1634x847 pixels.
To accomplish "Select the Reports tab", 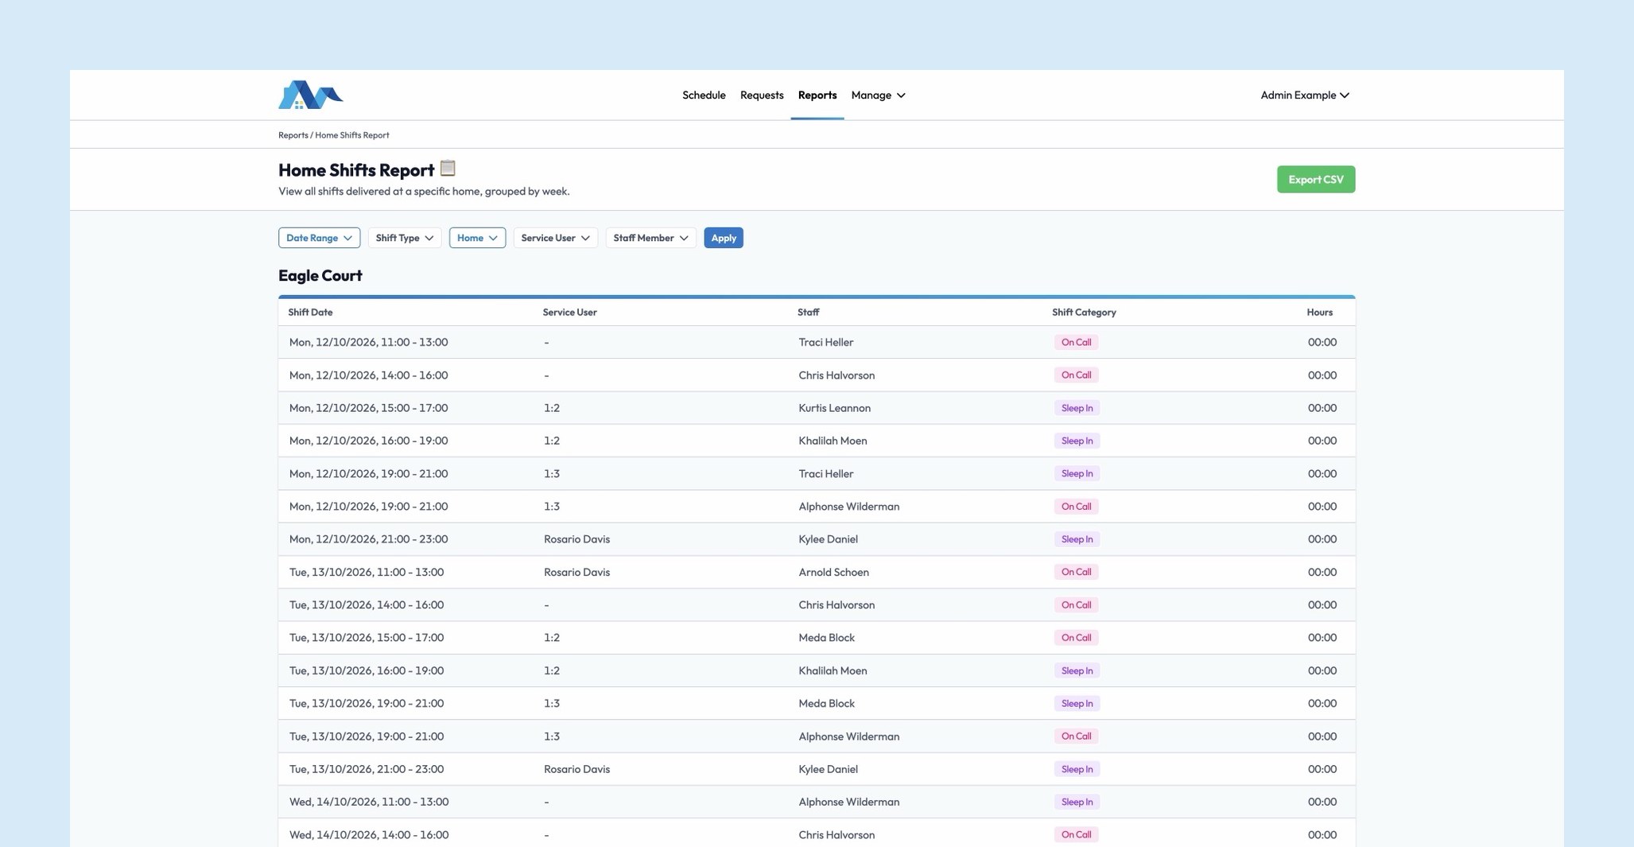I will coord(817,95).
